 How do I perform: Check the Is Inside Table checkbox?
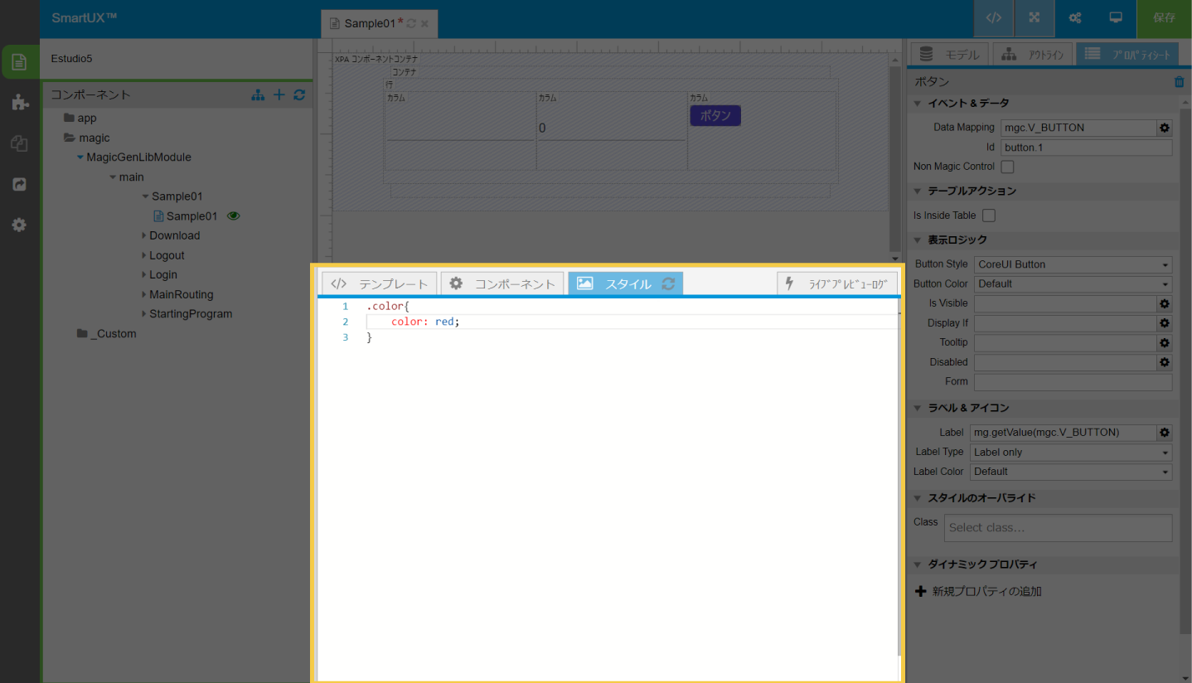[x=988, y=216]
